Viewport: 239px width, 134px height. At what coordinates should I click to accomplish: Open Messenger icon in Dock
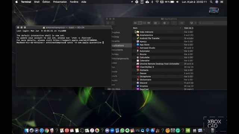[x=112, y=131]
